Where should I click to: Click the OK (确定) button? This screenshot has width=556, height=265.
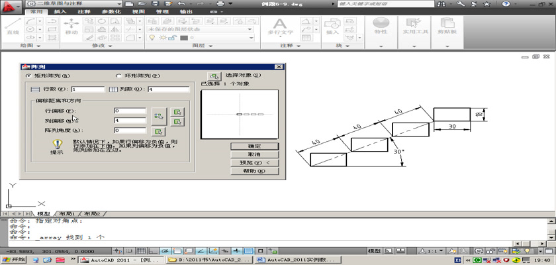point(255,146)
